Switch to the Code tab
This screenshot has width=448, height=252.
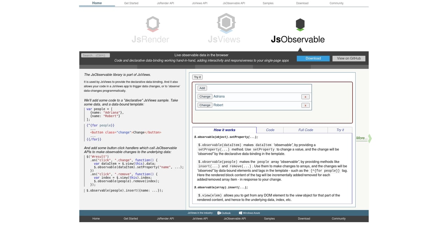pyautogui.click(x=270, y=130)
